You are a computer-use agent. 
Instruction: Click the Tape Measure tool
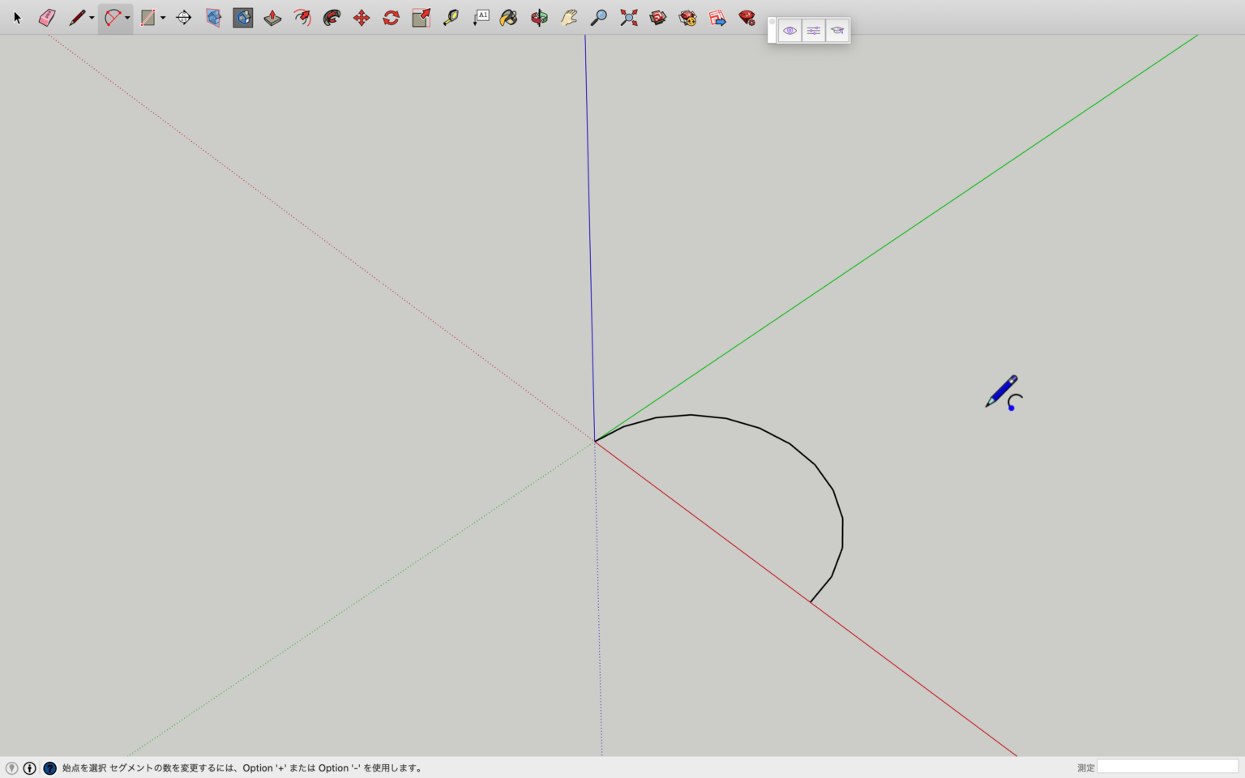point(451,18)
